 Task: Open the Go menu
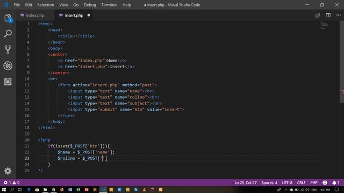76,5
